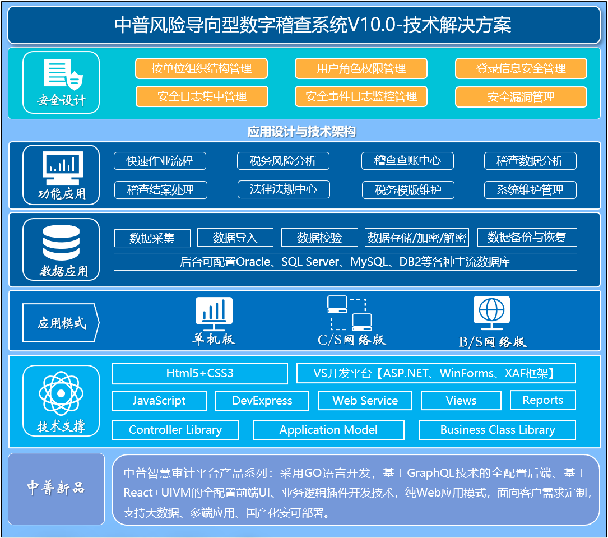Open Reports box
The height and width of the screenshot is (538, 608).
click(543, 400)
